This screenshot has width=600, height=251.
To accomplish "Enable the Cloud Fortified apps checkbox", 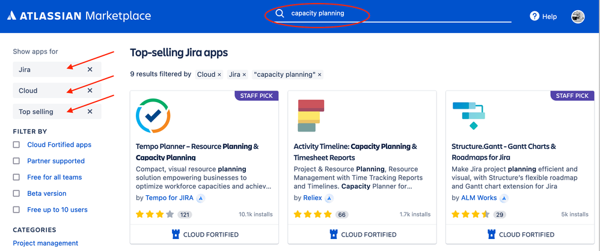I will pos(16,145).
